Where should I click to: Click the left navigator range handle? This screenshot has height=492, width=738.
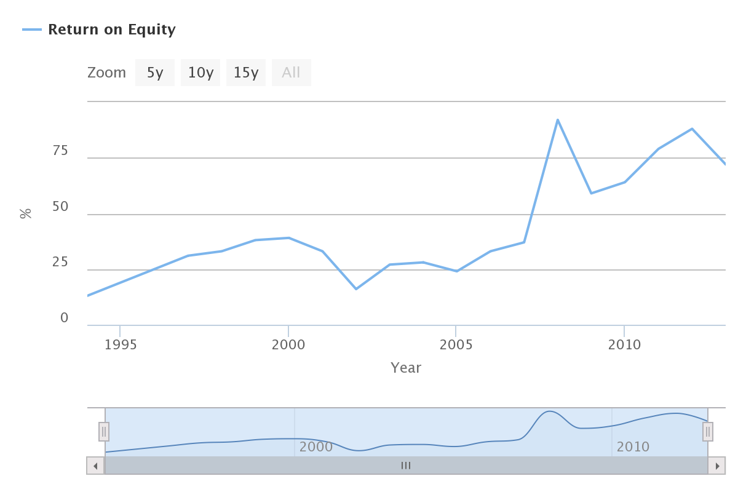tap(104, 432)
